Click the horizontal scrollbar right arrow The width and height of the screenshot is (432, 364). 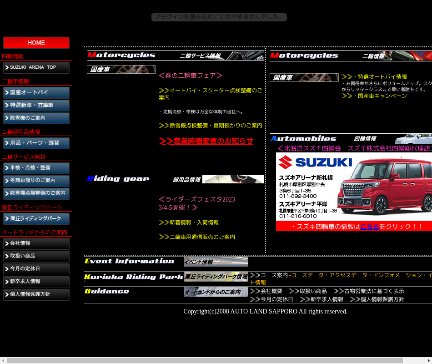coord(428,360)
